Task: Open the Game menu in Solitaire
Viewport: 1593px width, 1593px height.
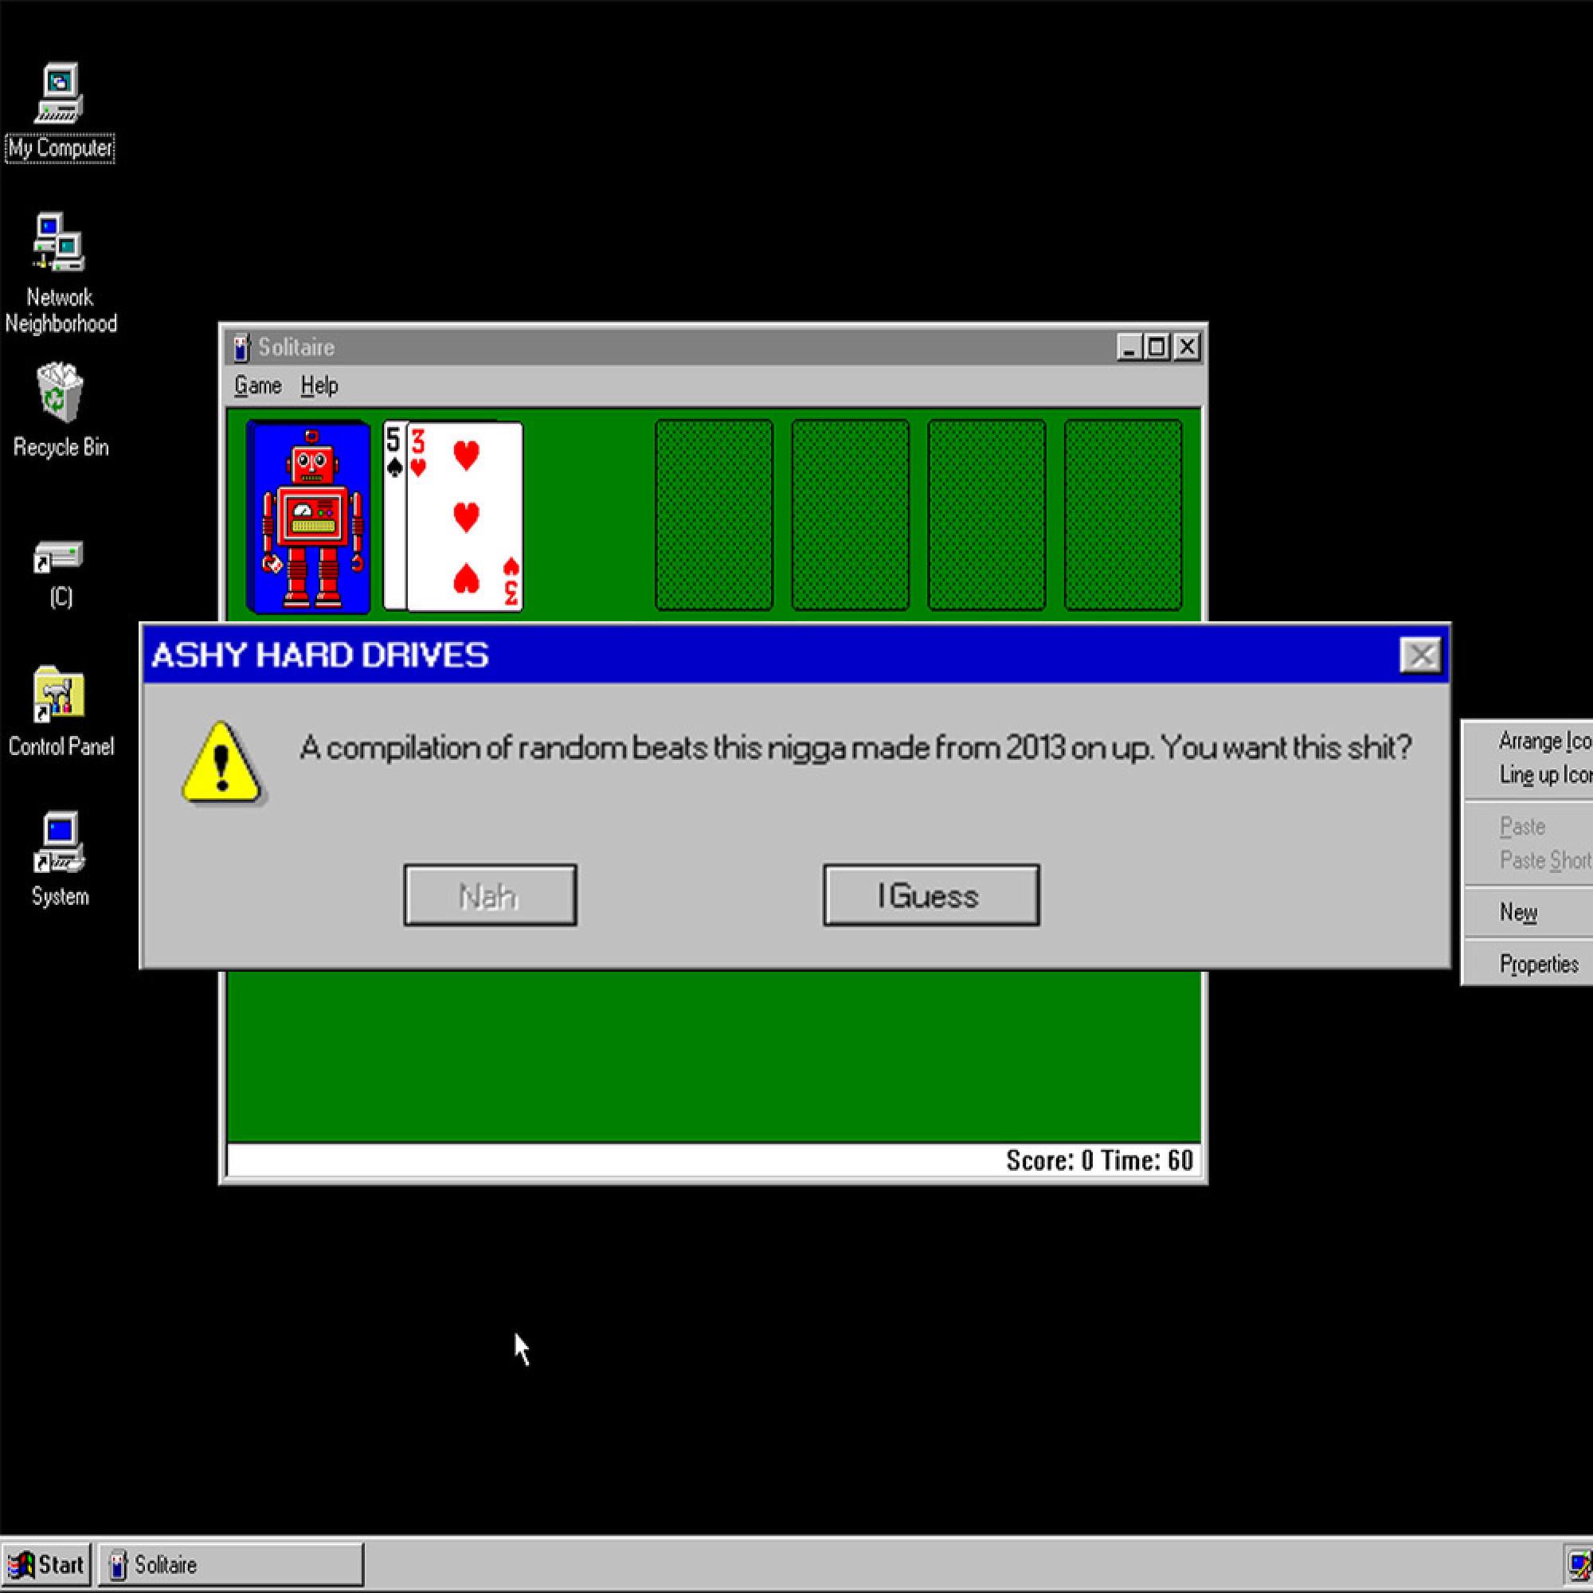Action: coord(257,386)
